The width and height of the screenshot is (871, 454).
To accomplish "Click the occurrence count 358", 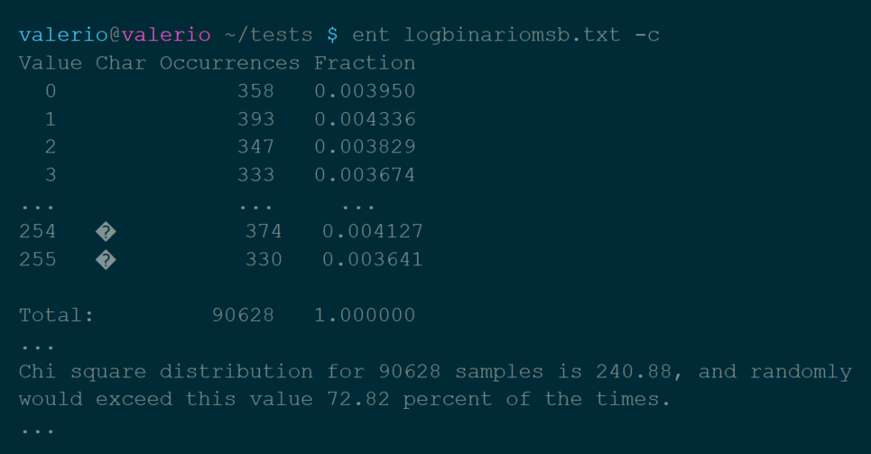I will pos(256,91).
